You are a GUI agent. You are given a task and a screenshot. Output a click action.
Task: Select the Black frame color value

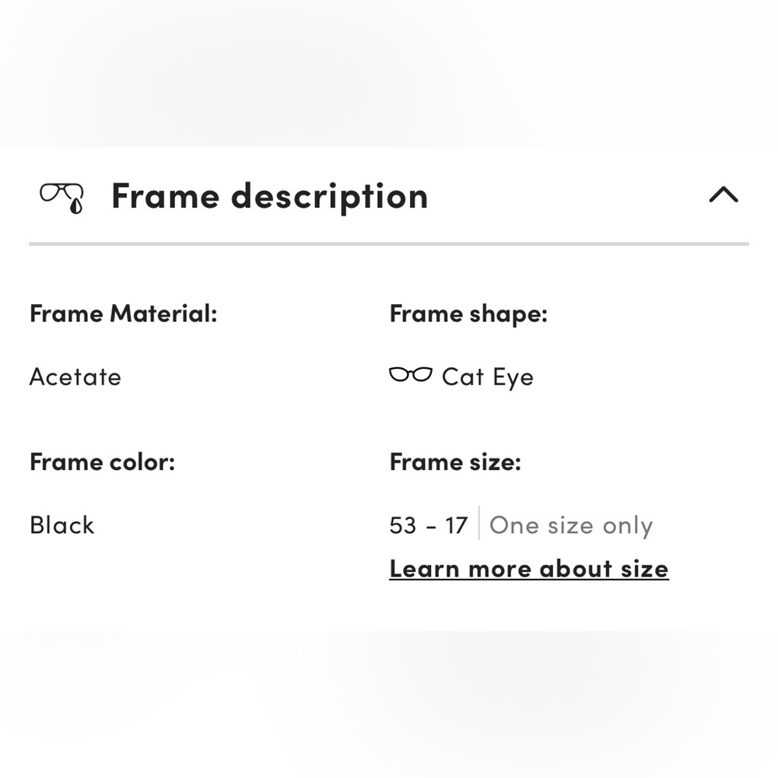click(62, 525)
